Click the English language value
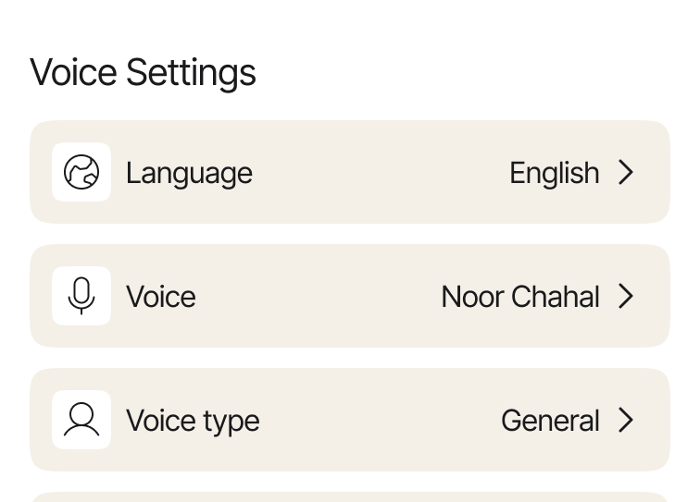Viewport: 700px width, 502px height. 554,173
